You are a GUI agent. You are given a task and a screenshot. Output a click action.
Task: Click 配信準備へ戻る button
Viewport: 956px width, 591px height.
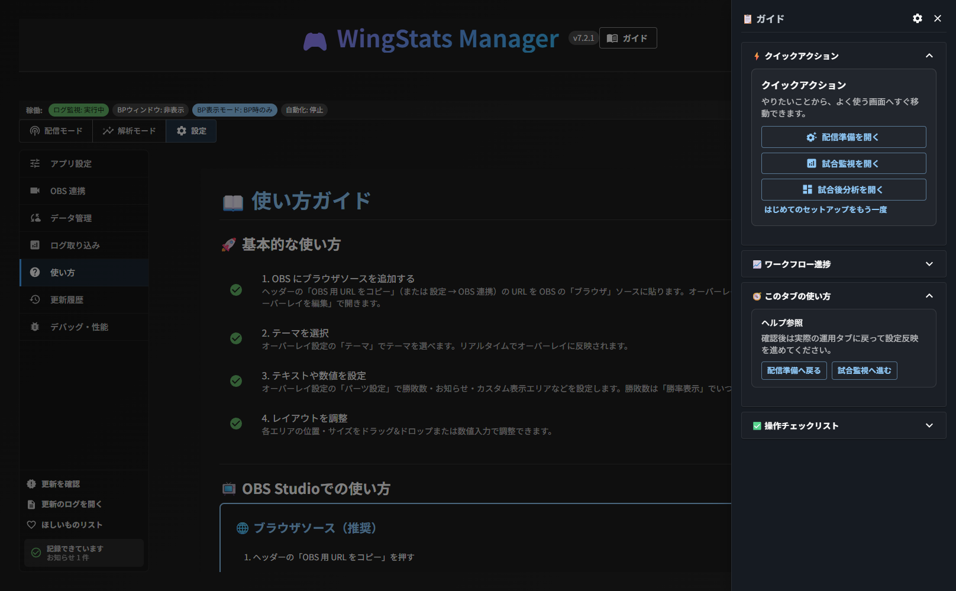pos(794,370)
